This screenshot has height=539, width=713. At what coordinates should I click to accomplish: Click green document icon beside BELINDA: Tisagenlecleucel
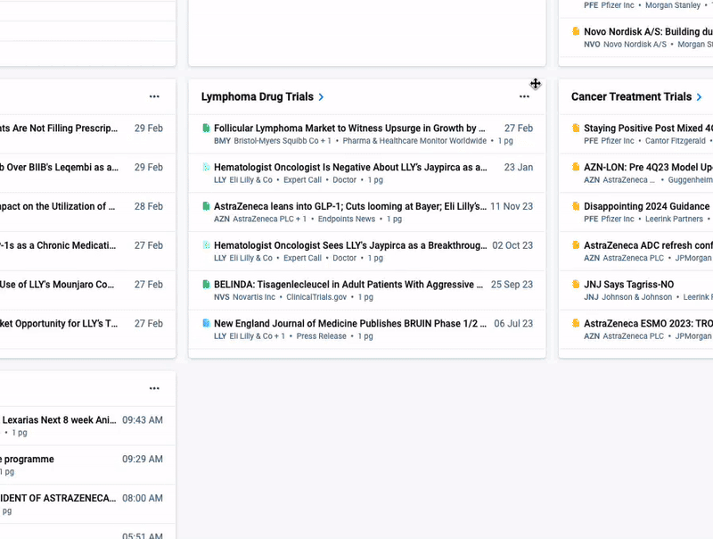pos(206,285)
